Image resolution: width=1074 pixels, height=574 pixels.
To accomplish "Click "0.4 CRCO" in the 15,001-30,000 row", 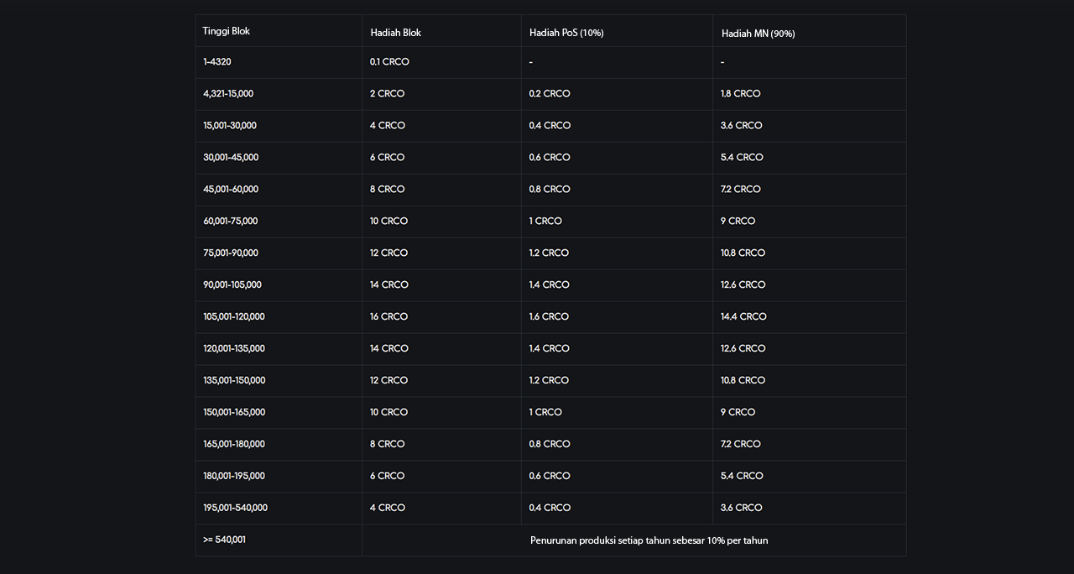I will pos(550,126).
